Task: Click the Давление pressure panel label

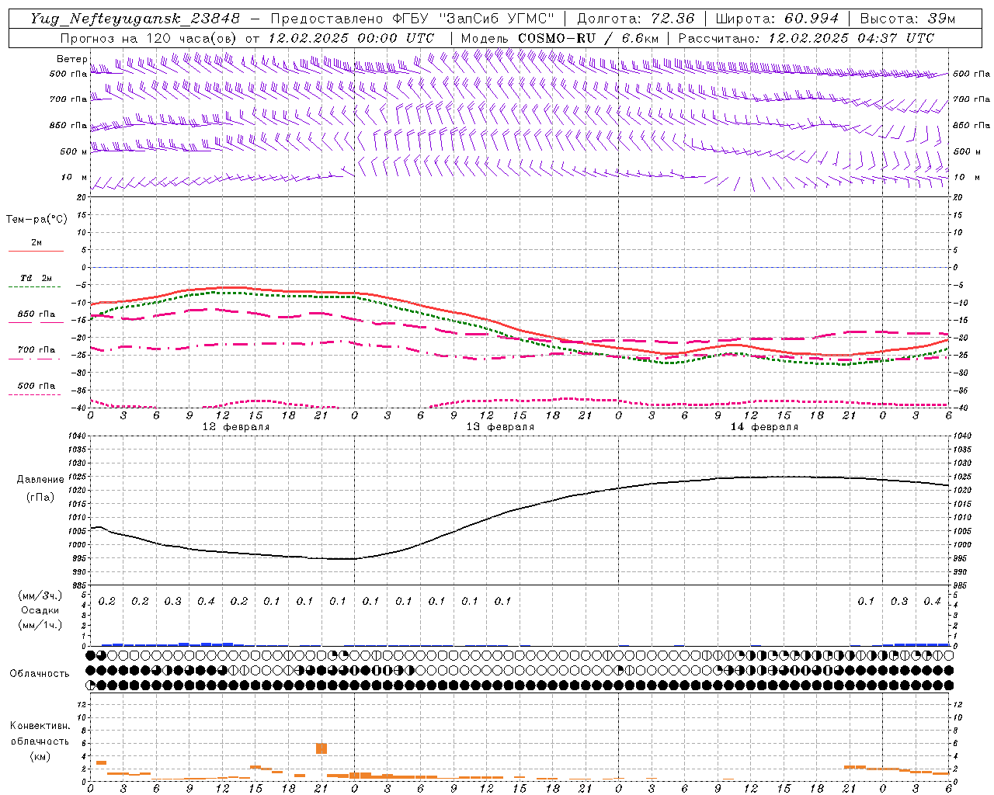Action: pyautogui.click(x=40, y=480)
